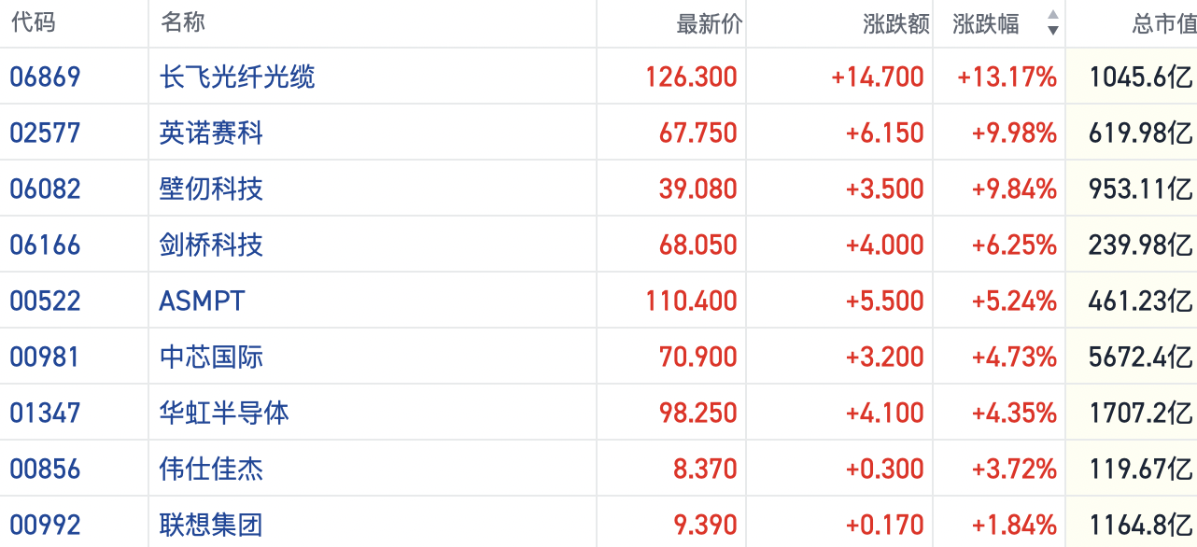Sort table by 名称 column header
This screenshot has height=547, width=1197.
click(x=183, y=23)
